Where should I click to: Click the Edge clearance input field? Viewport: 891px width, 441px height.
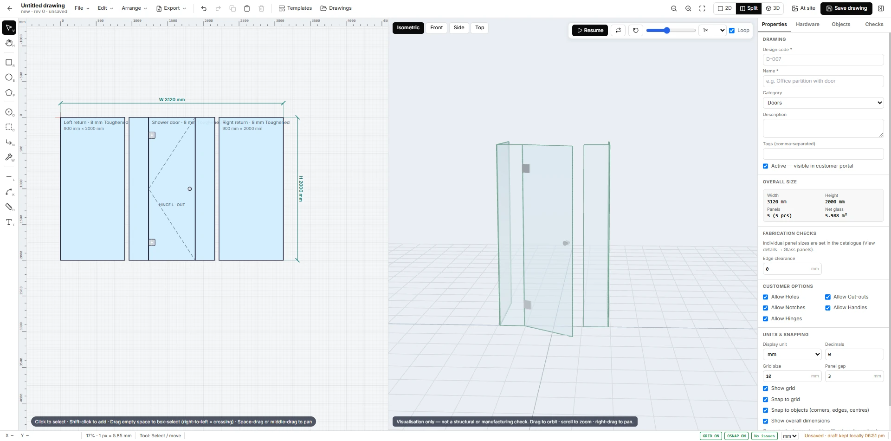pos(792,269)
